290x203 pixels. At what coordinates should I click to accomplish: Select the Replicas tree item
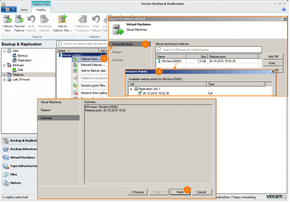click(18, 75)
